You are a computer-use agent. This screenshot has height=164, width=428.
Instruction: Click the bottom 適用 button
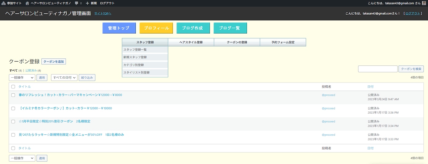42,158
